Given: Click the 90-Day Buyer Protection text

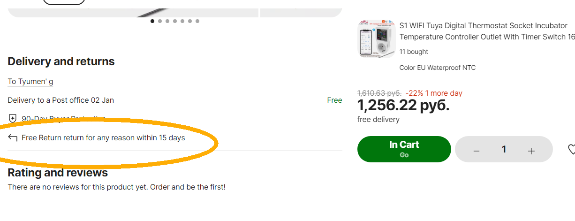Looking at the screenshot, I should click(63, 119).
